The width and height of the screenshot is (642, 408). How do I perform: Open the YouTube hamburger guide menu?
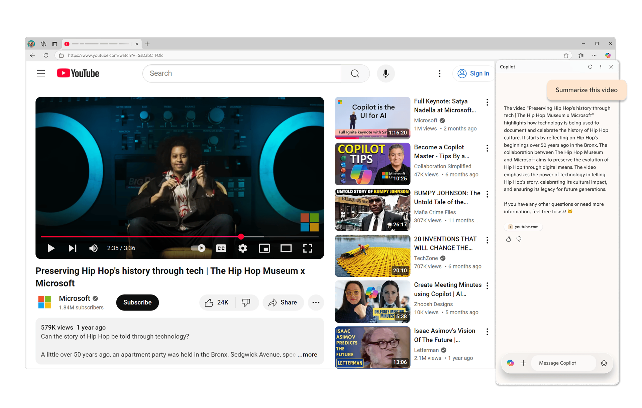coord(41,73)
